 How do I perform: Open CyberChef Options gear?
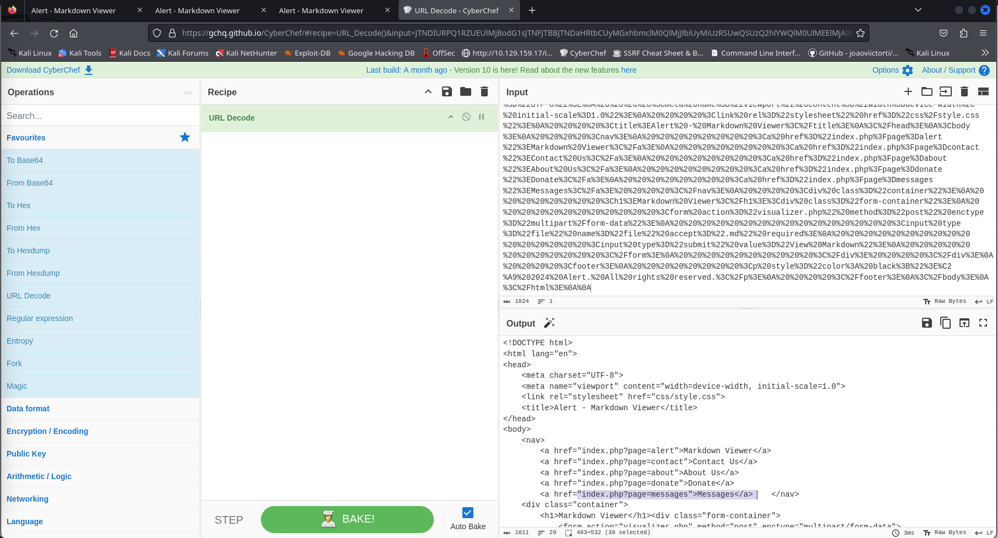point(908,70)
